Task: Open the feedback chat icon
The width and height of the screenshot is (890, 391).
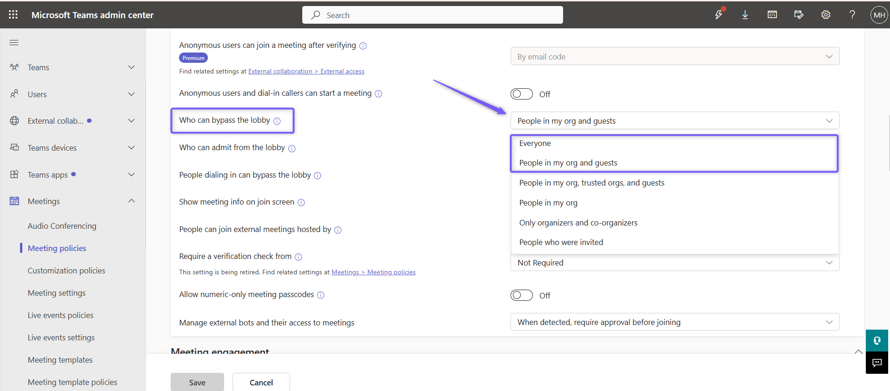Action: [877, 363]
